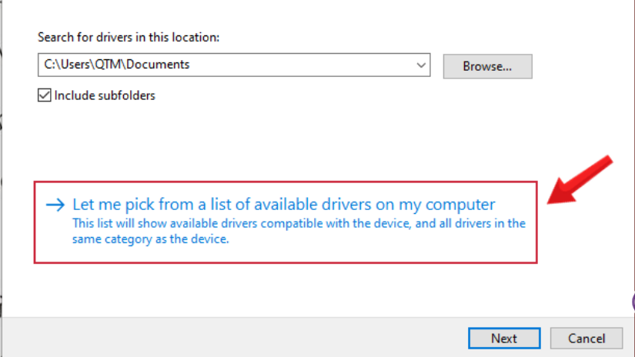This screenshot has width=635, height=357.
Task: Click the Next button
Action: pos(503,339)
